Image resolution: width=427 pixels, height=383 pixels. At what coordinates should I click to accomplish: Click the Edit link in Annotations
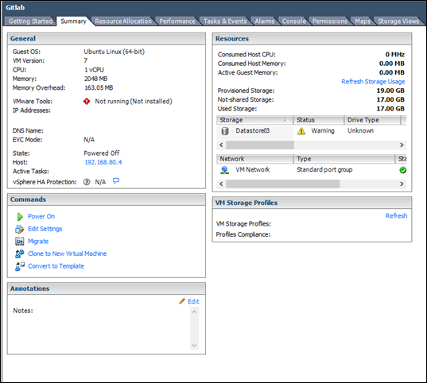coord(193,302)
